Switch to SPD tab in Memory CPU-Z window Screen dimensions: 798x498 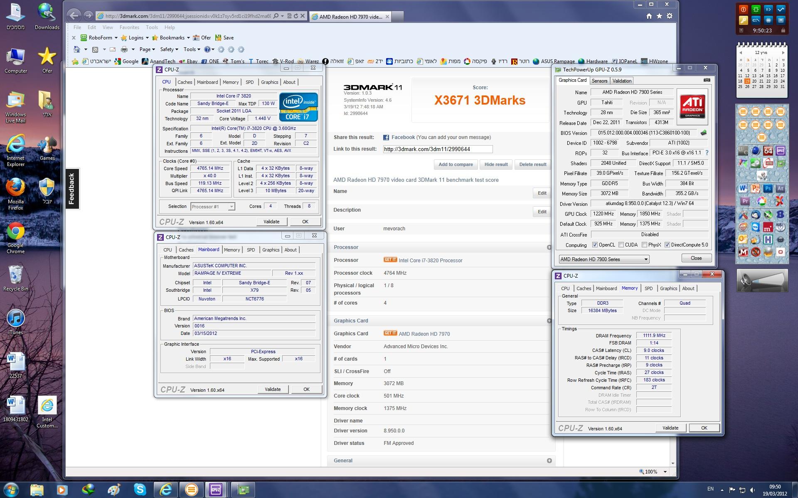click(649, 288)
